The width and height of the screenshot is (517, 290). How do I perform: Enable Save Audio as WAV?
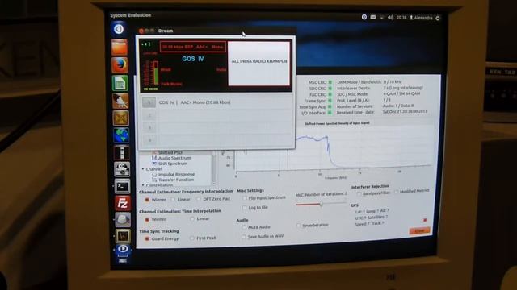click(x=244, y=237)
